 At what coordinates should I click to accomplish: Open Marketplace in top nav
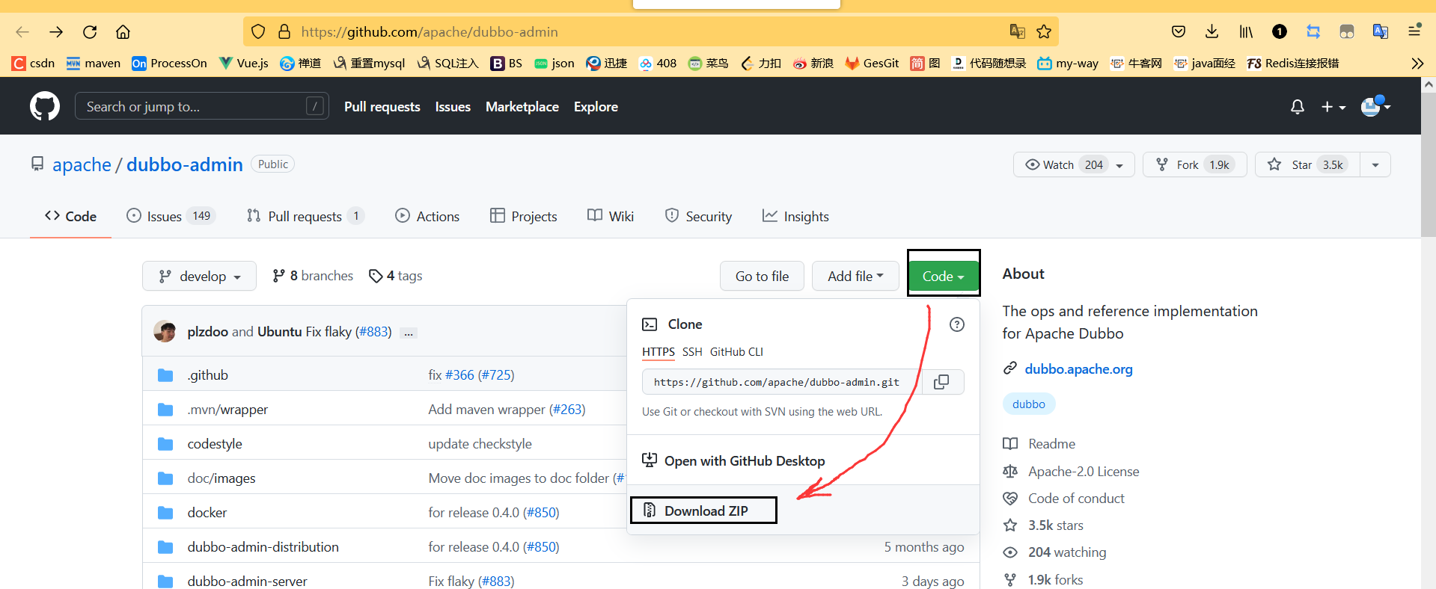point(522,107)
